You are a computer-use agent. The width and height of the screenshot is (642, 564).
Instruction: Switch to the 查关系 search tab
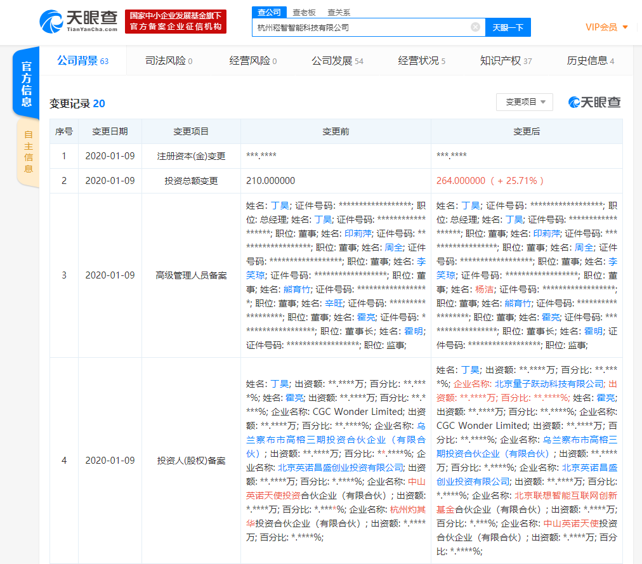pyautogui.click(x=339, y=13)
